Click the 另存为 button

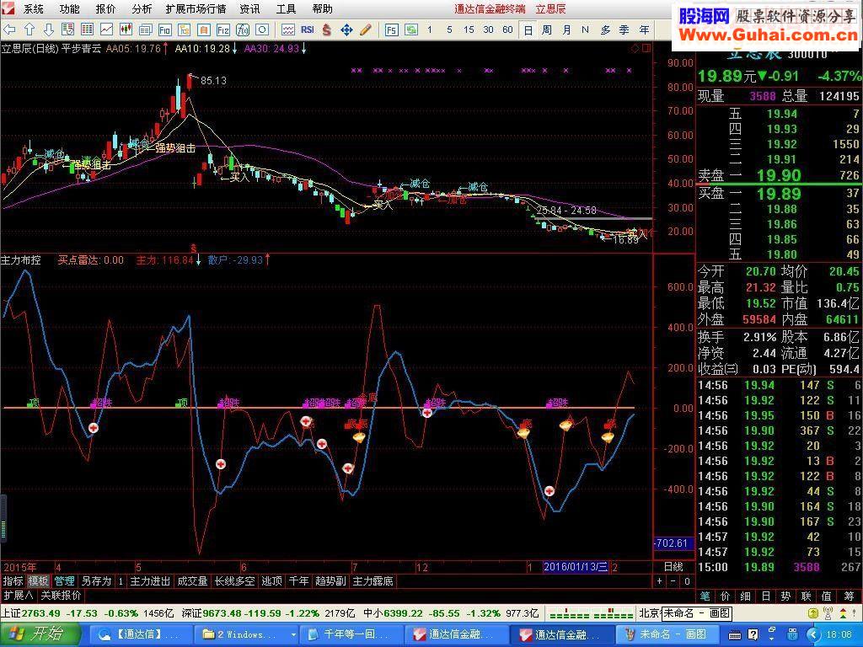click(96, 581)
